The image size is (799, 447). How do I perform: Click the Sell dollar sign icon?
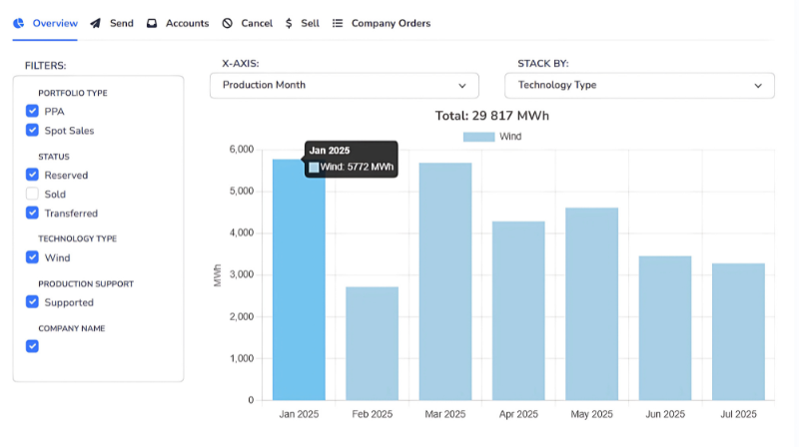pos(289,23)
